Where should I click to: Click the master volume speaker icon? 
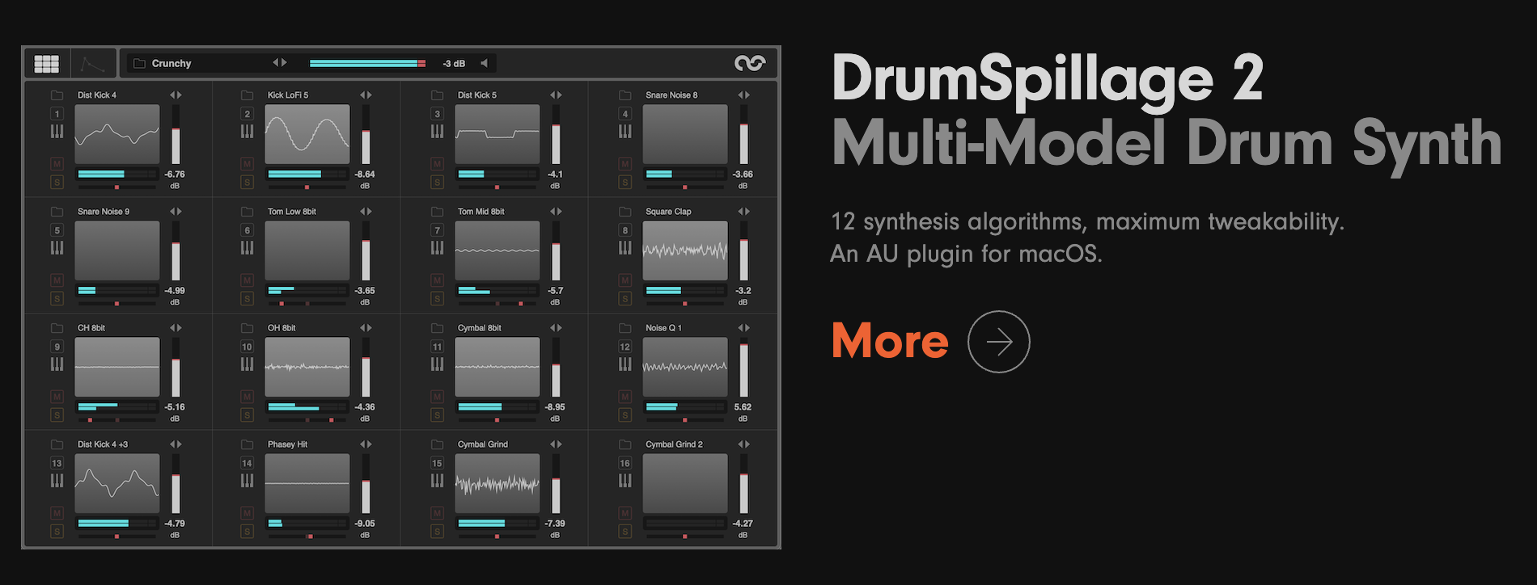tap(484, 63)
